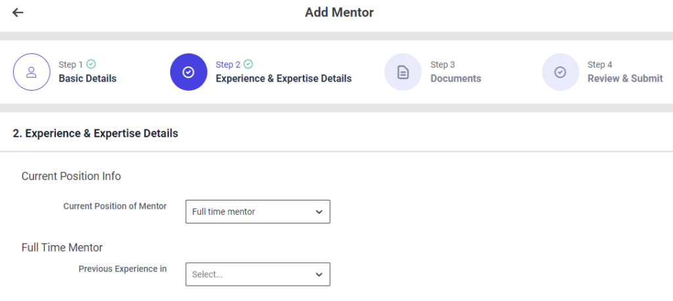
Task: Click the Step 4 checkmark circle icon
Action: pyautogui.click(x=560, y=72)
